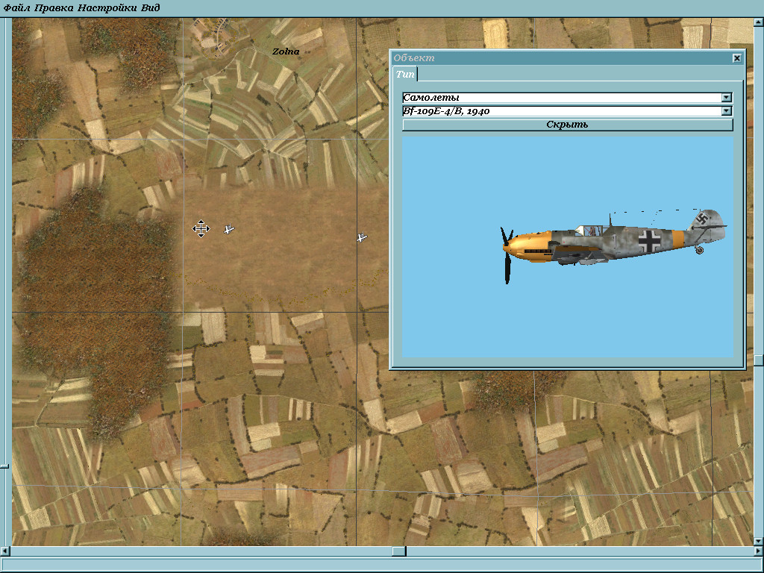Open the Настройки menu
This screenshot has width=764, height=573.
[x=107, y=7]
